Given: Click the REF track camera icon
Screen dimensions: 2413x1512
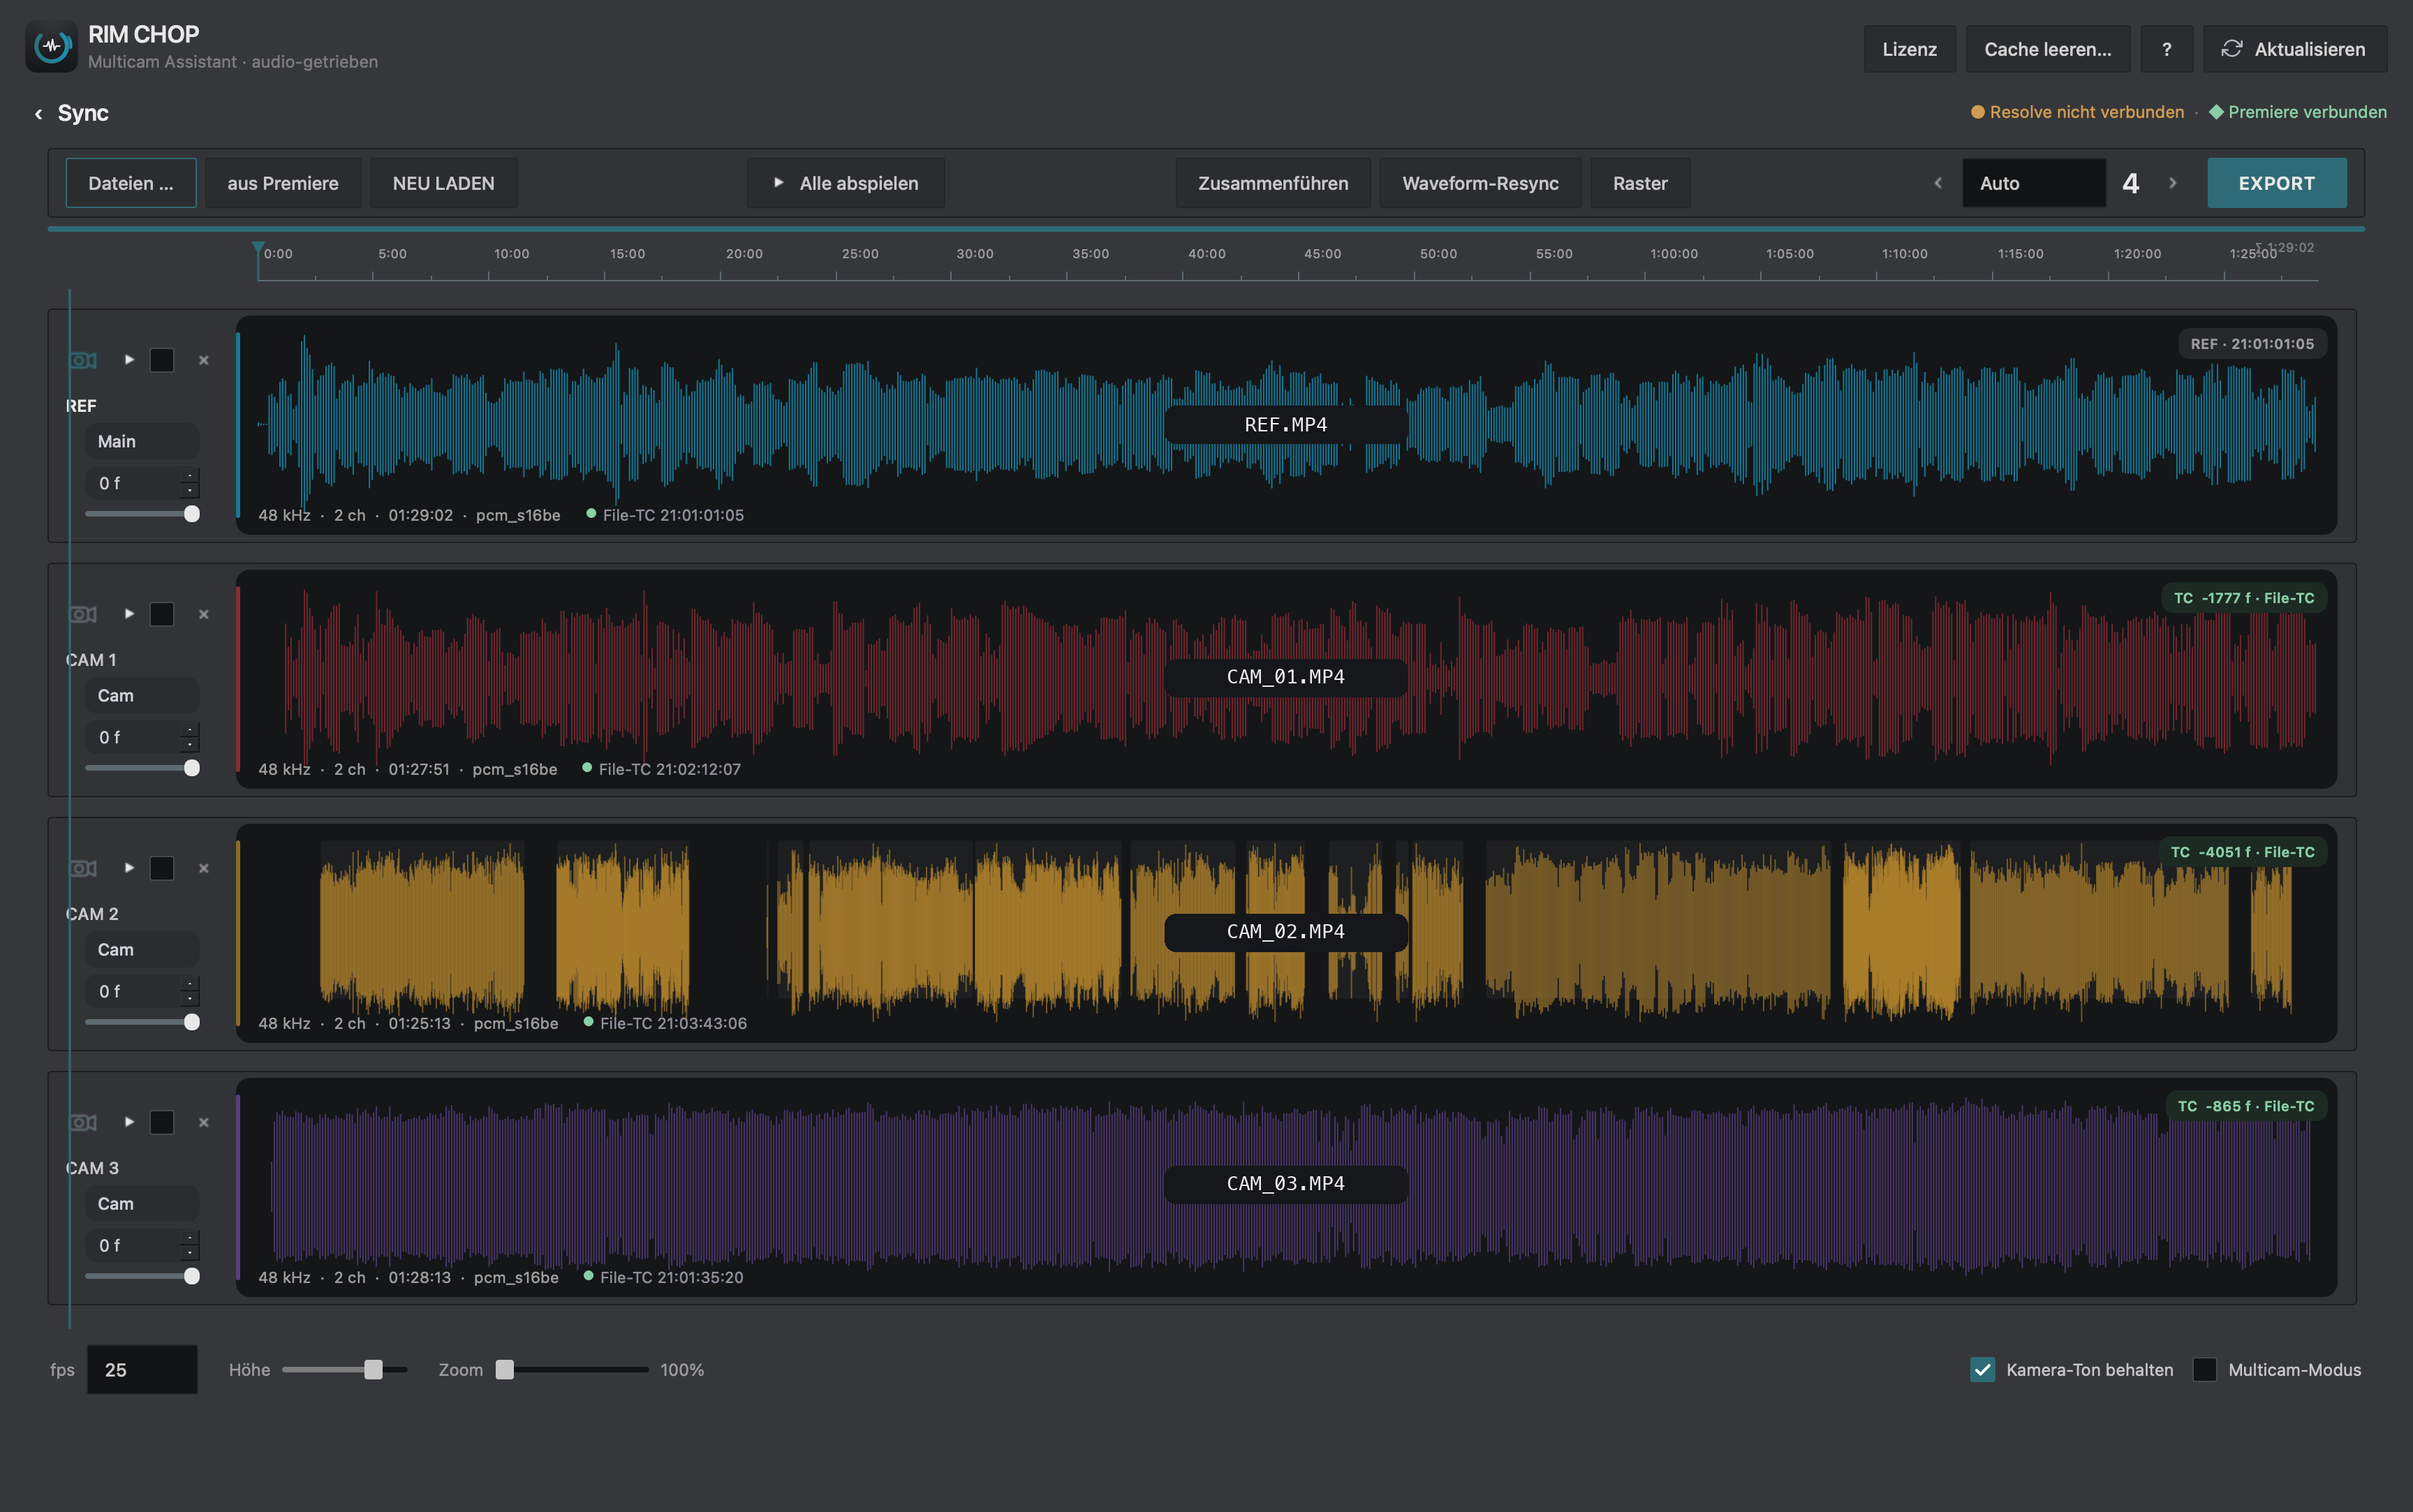Looking at the screenshot, I should tap(83, 360).
